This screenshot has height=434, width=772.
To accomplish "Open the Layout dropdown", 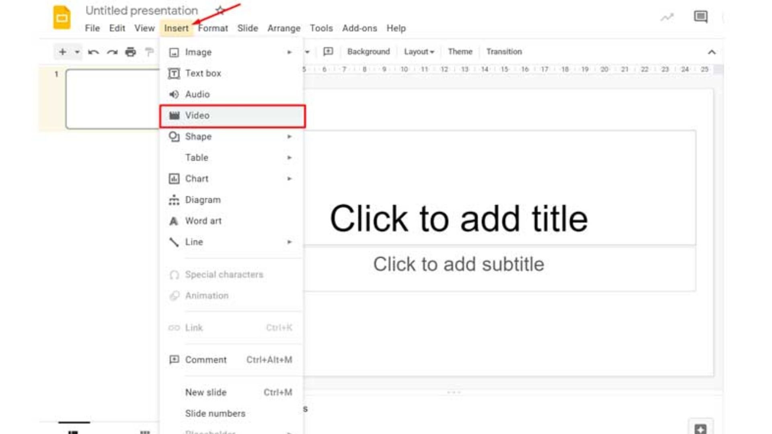I will 419,51.
